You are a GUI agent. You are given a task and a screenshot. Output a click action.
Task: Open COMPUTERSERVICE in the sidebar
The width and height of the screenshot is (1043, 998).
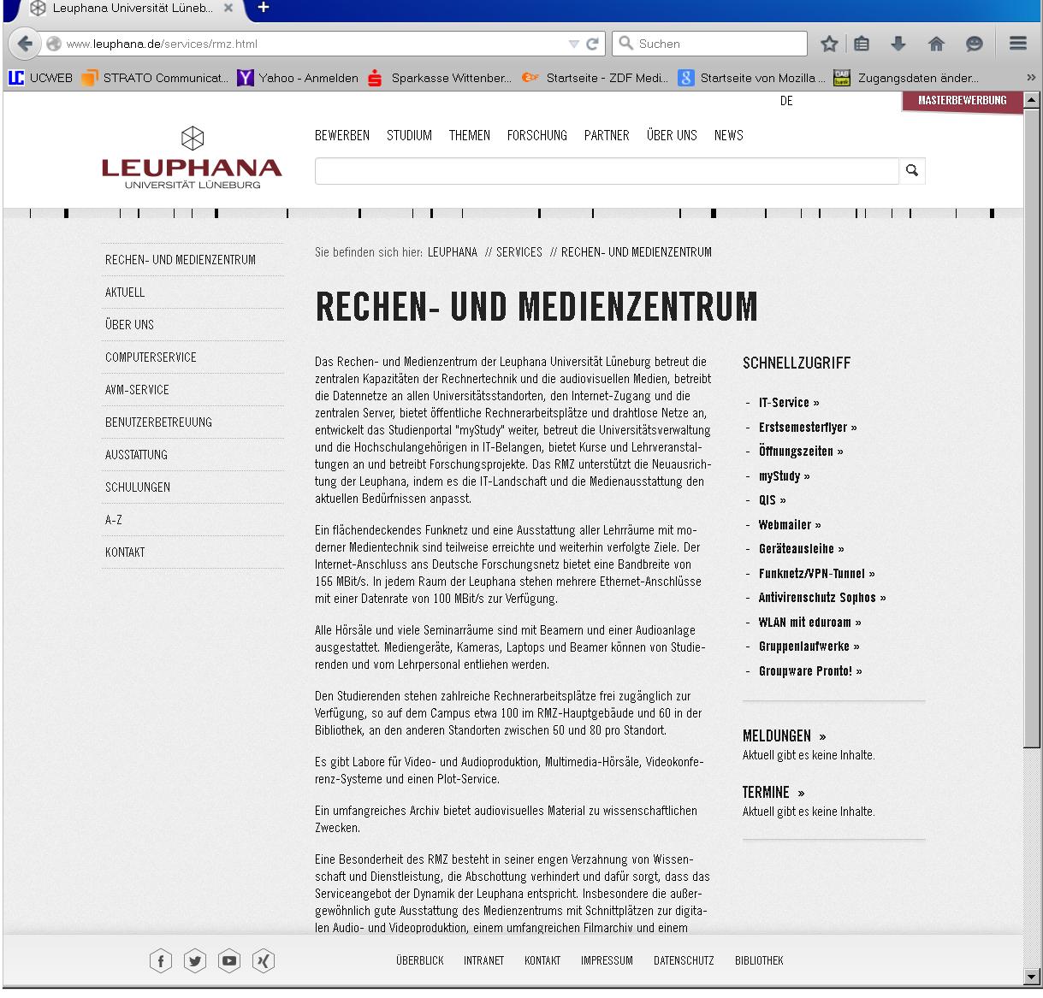[151, 357]
